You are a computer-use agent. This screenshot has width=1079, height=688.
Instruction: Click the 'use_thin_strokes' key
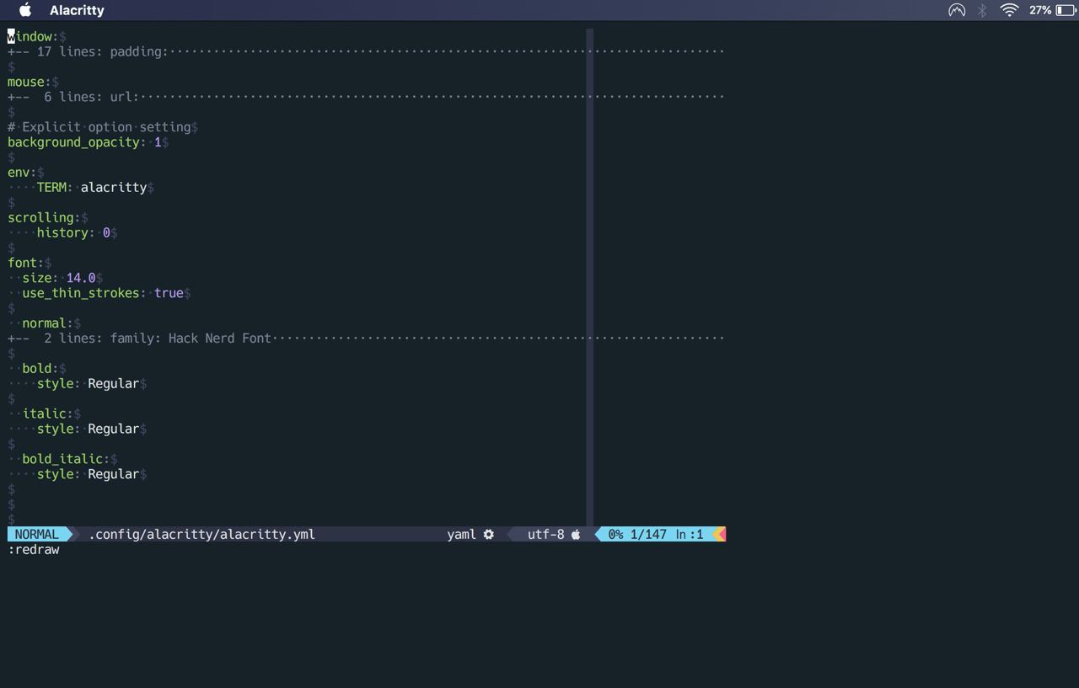click(80, 293)
